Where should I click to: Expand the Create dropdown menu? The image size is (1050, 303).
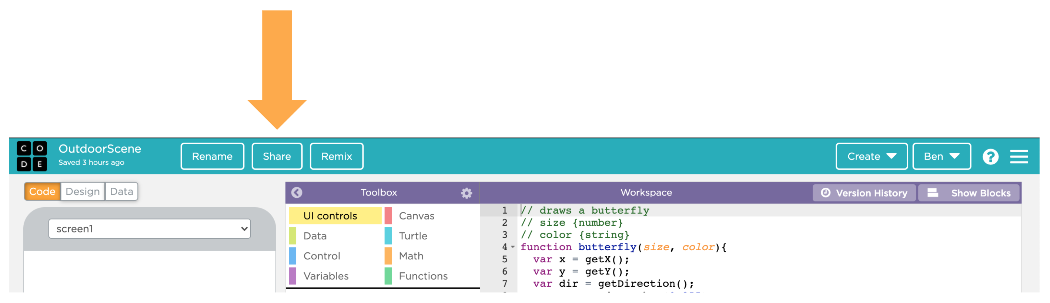(871, 157)
